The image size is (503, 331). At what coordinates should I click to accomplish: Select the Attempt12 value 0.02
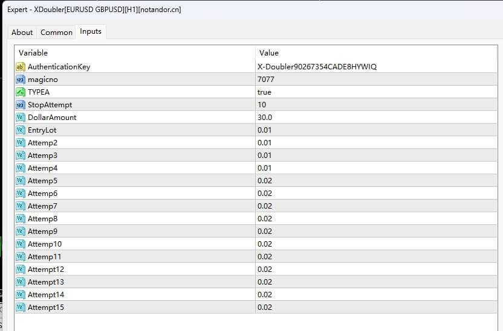(265, 270)
